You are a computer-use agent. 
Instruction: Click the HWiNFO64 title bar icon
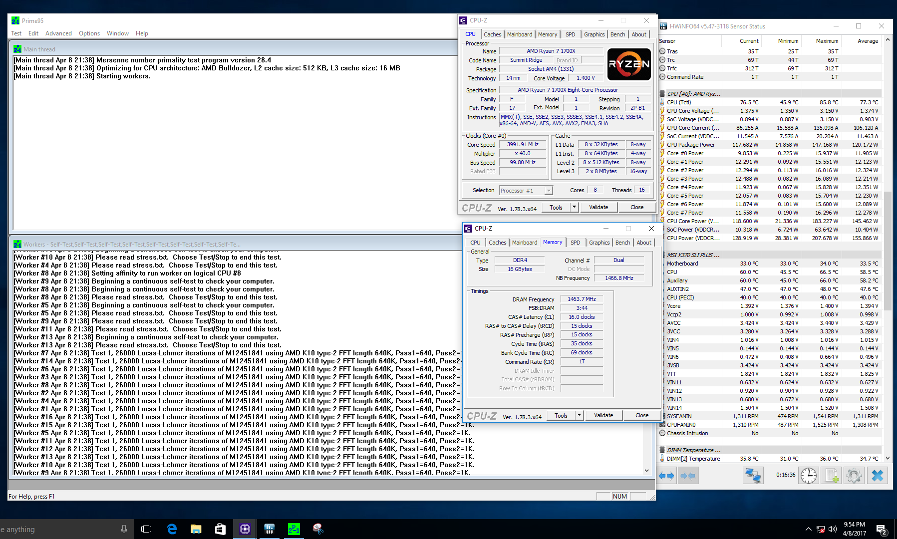pyautogui.click(x=664, y=26)
